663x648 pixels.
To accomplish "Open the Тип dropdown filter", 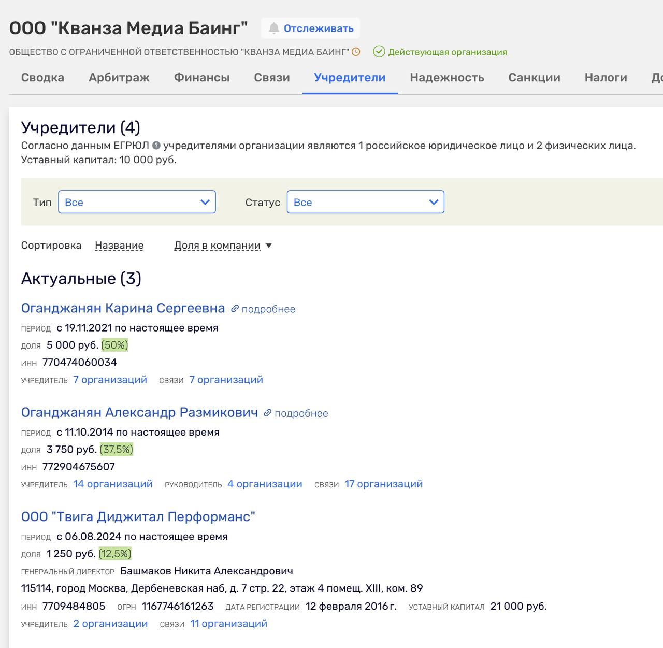I will click(137, 202).
